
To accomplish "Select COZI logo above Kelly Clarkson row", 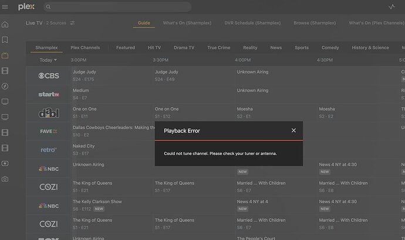I will [49, 187].
